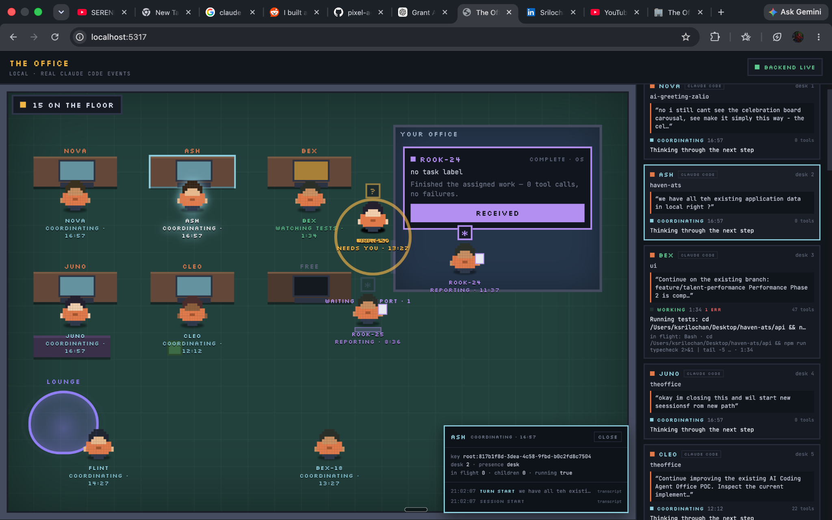The image size is (832, 520).
Task: Click the FLINT character near the lounge
Action: click(x=99, y=444)
